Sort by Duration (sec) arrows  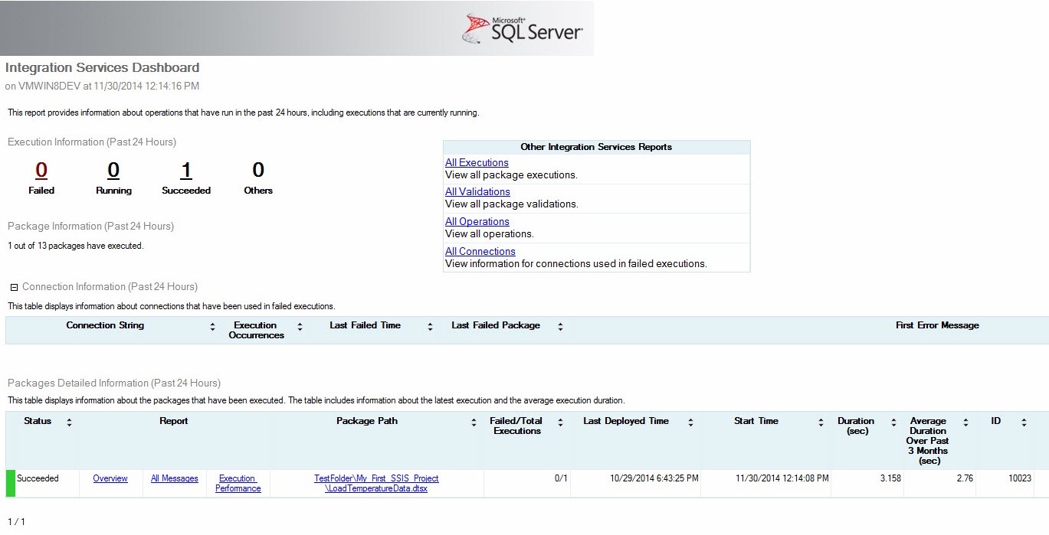(x=893, y=422)
